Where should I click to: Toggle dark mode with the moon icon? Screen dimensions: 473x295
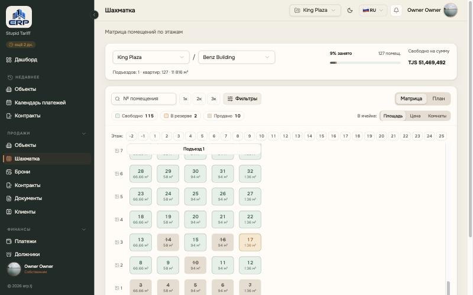point(350,10)
